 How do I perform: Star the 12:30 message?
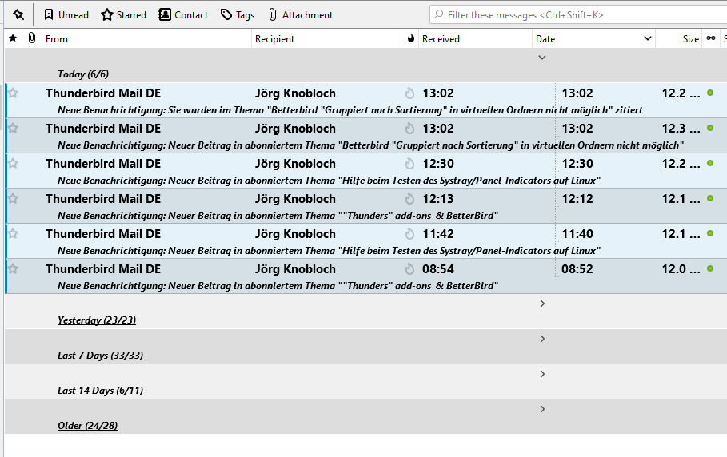pos(13,164)
